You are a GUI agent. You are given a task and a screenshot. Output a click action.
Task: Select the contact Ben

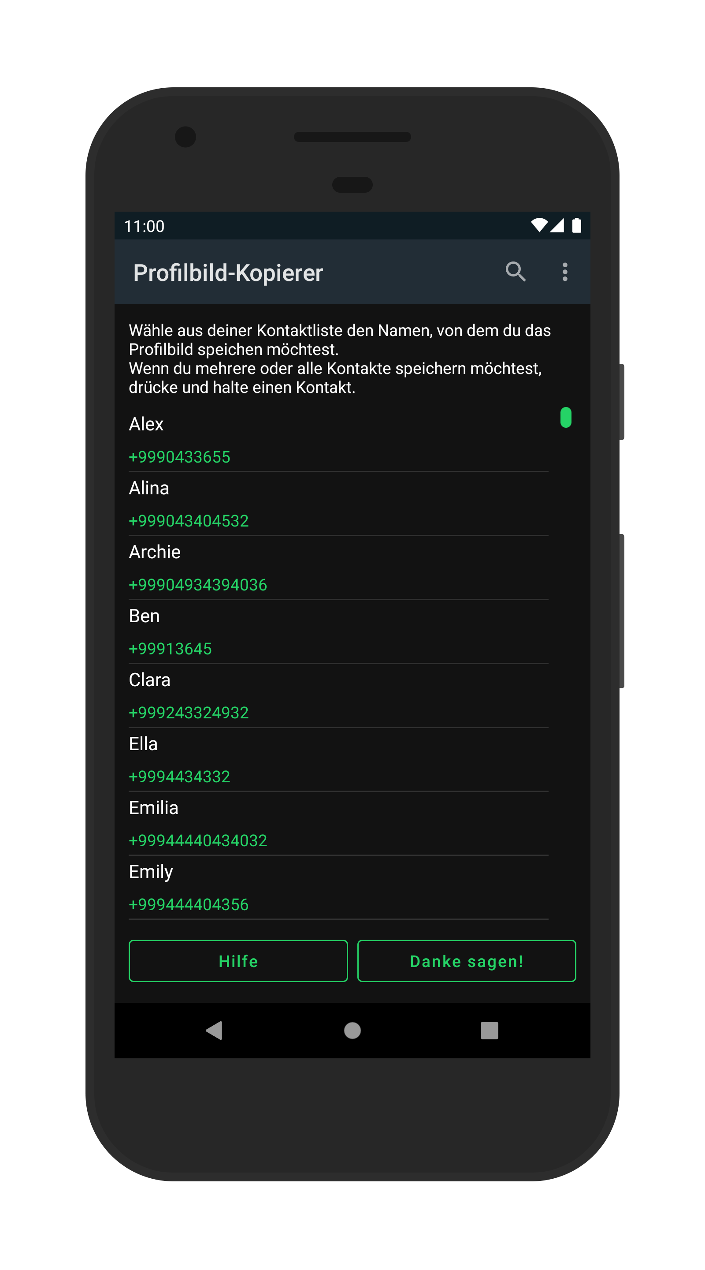tap(338, 631)
